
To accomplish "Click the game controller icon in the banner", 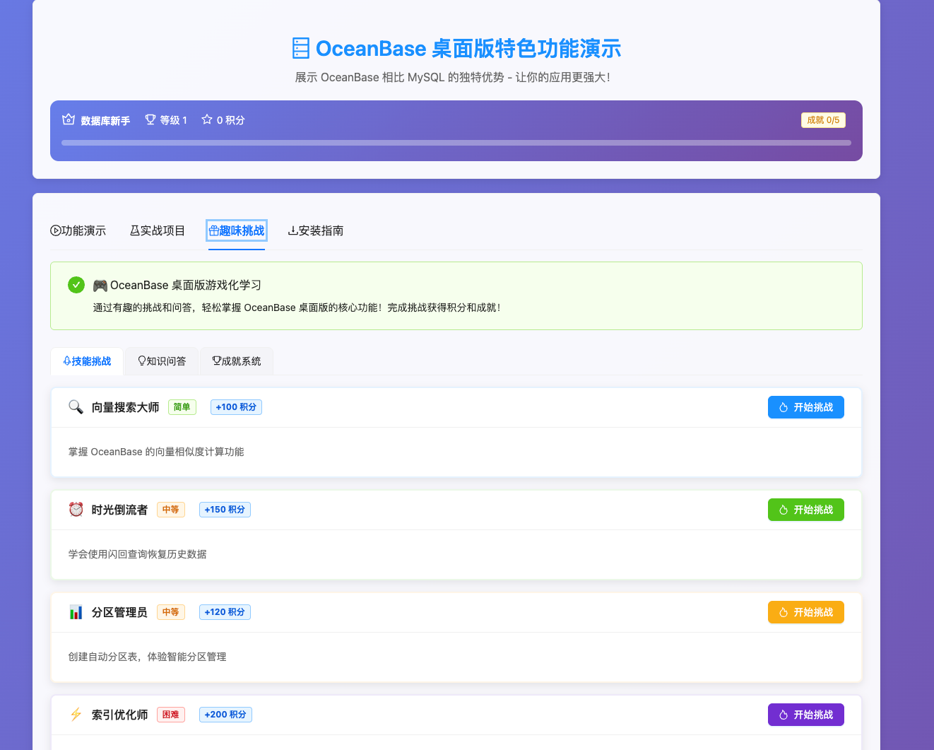I will pyautogui.click(x=100, y=285).
